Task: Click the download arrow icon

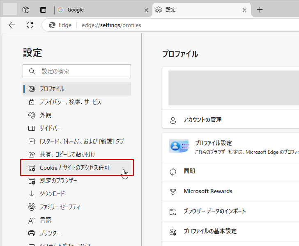Action: (32, 194)
